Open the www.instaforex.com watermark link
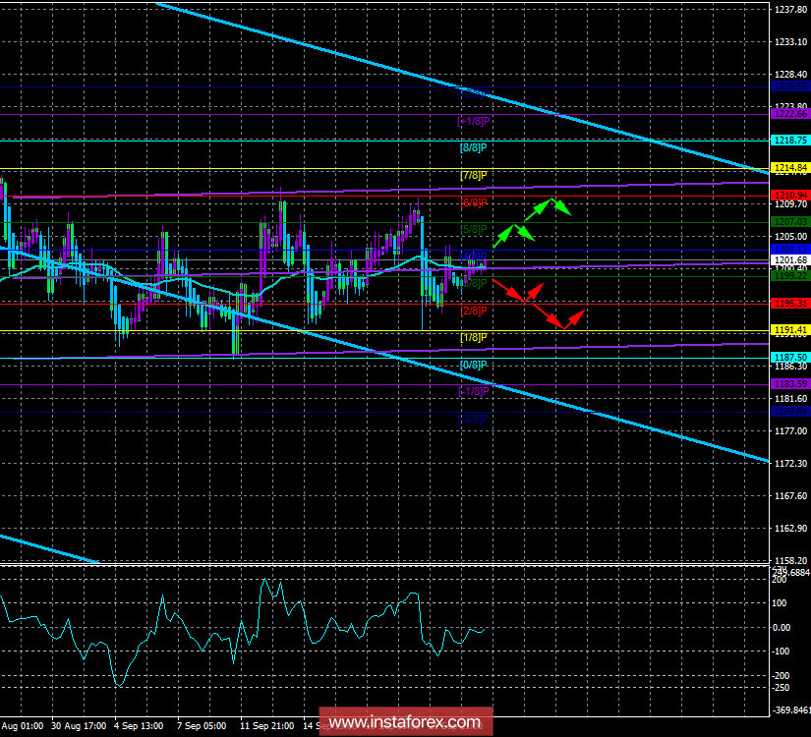Image resolution: width=811 pixels, height=737 pixels. pos(407,723)
